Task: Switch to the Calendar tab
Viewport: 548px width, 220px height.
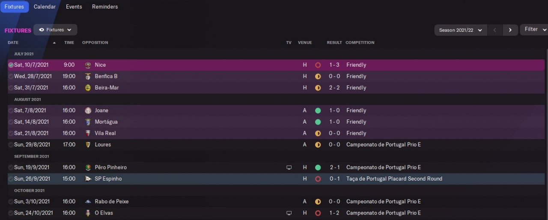Action: (45, 7)
